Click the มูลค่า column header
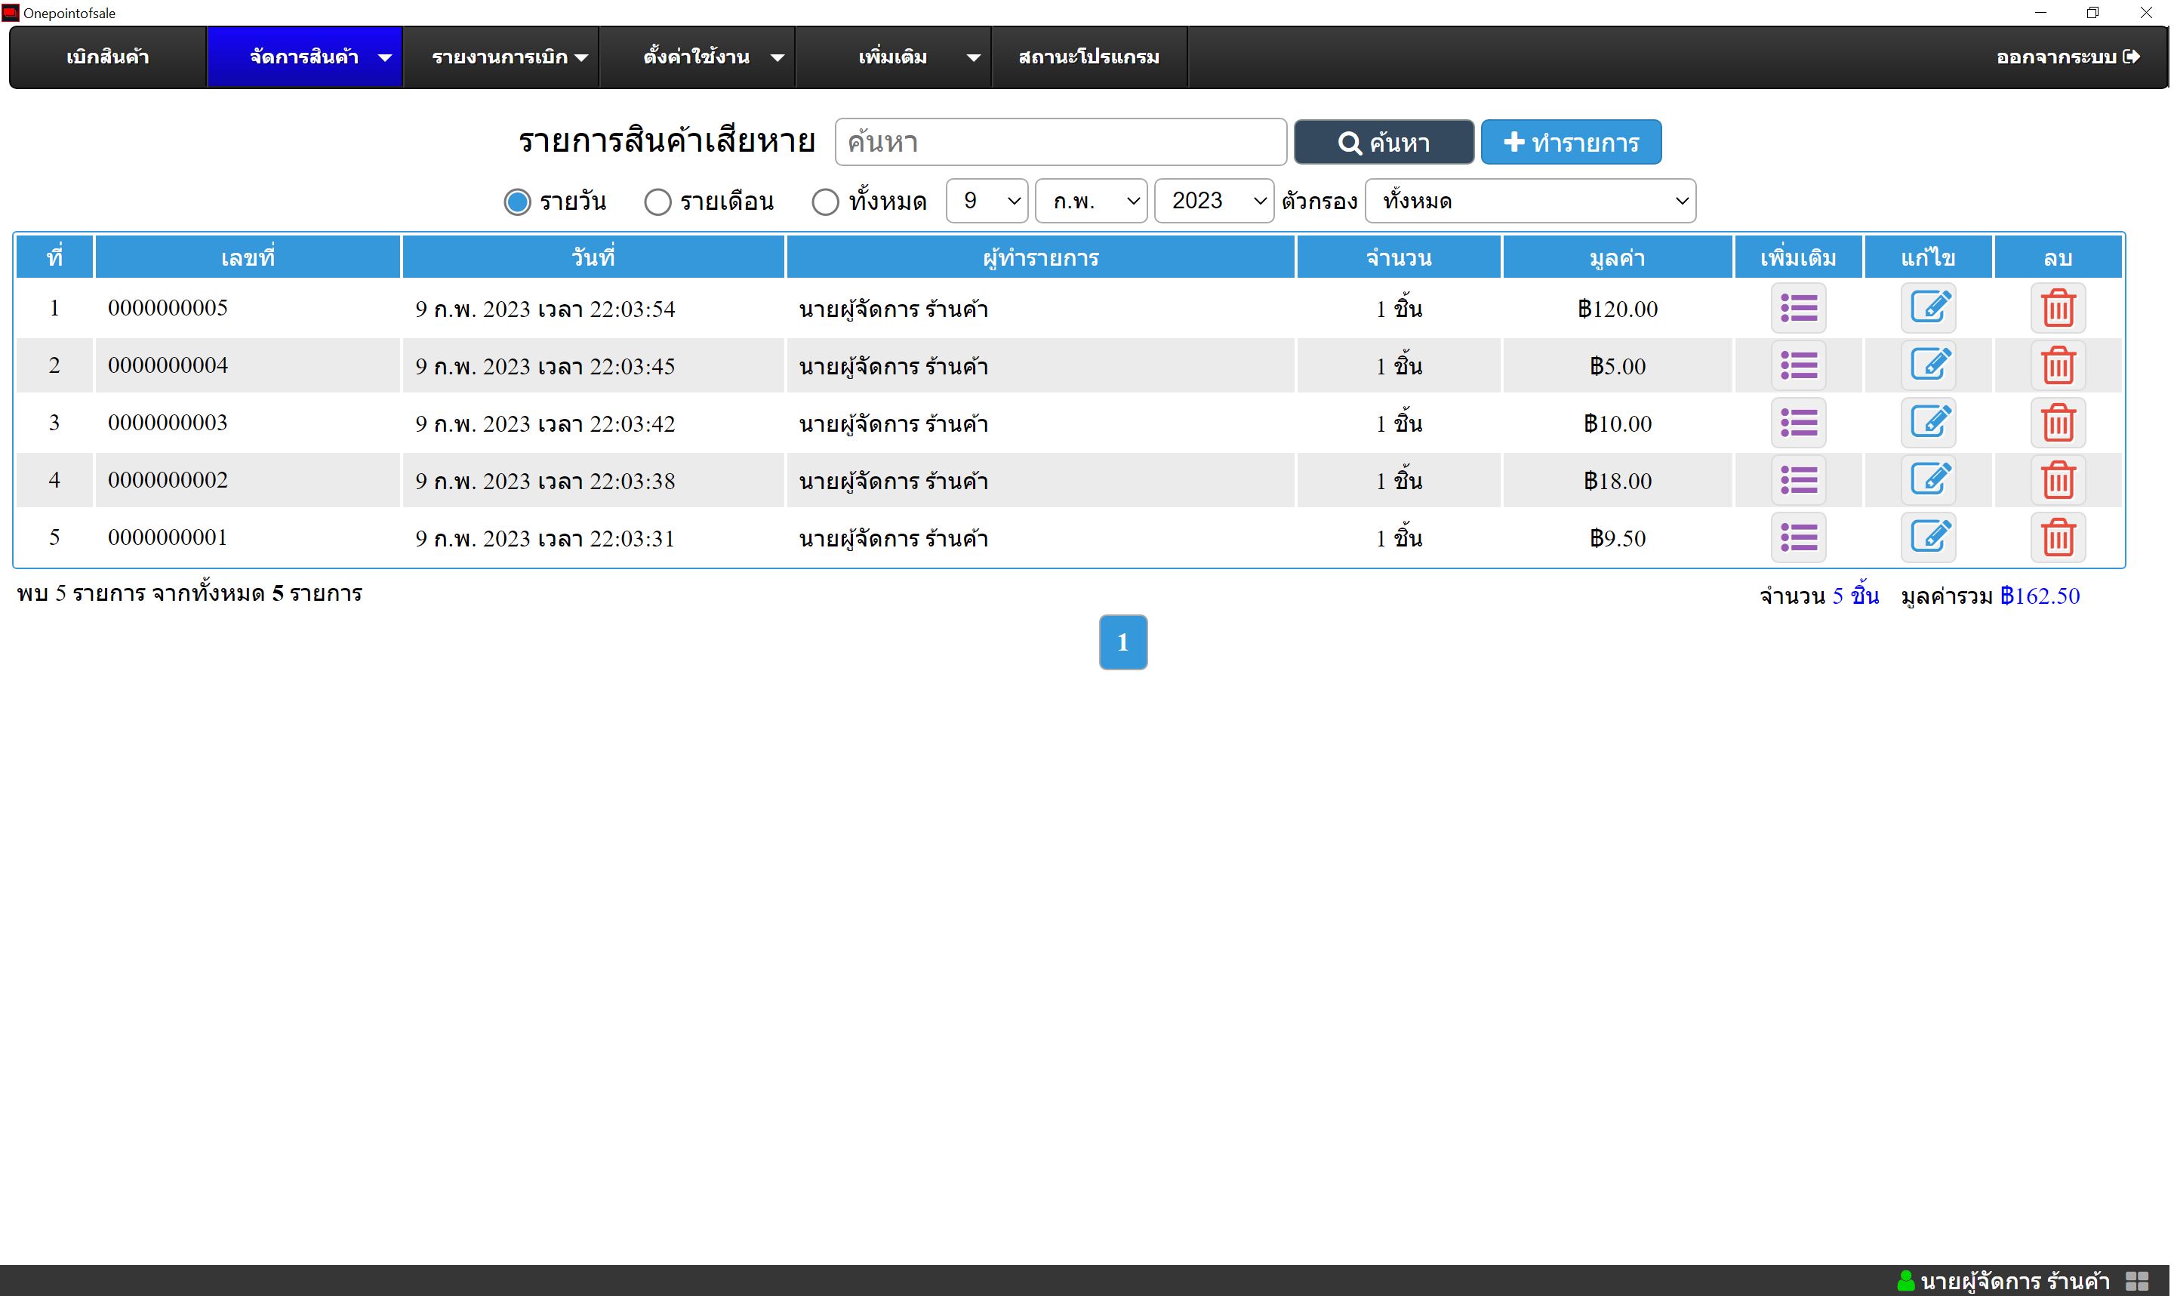2174x1296 pixels. pyautogui.click(x=1617, y=257)
